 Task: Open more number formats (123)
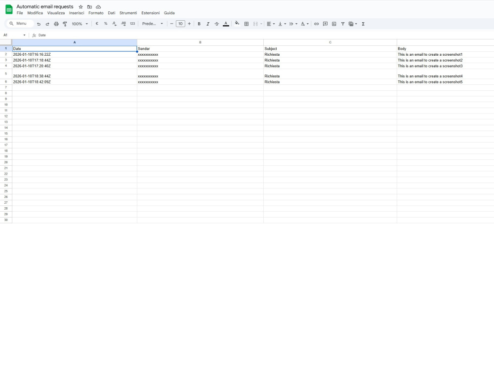click(x=132, y=24)
